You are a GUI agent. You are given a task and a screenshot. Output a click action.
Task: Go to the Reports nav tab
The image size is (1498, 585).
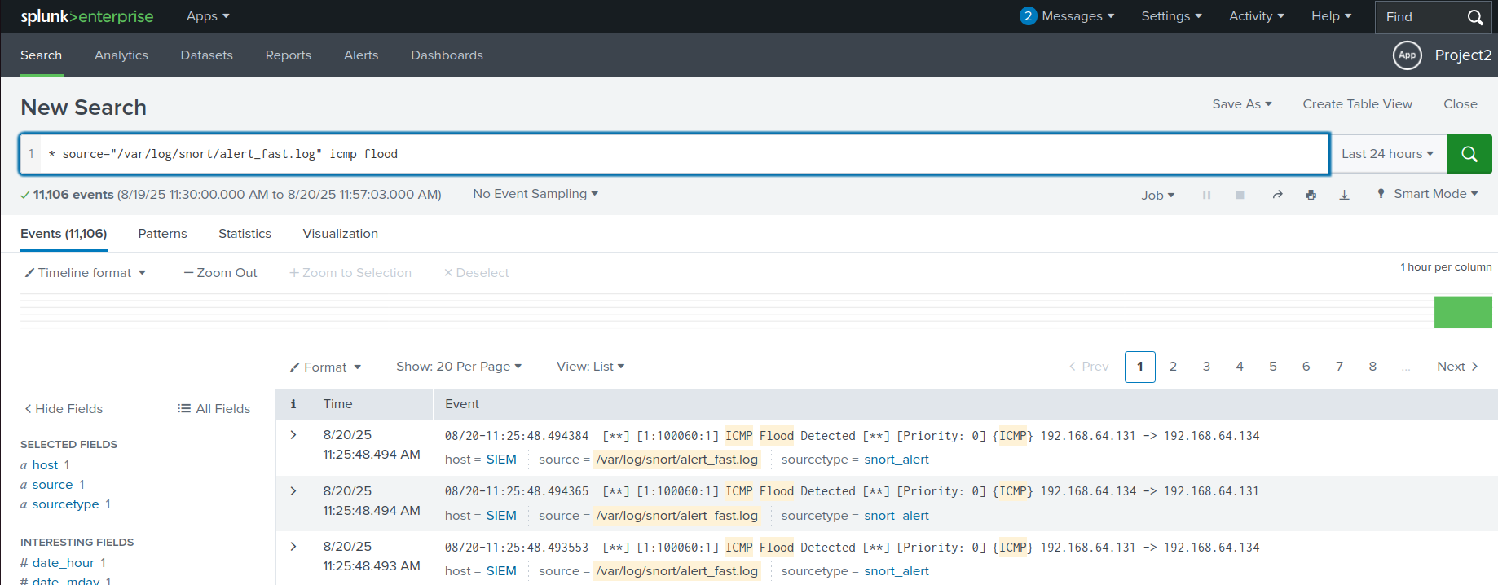(289, 55)
